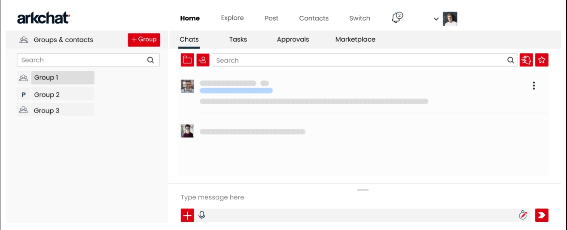Open the Post menu
This screenshot has height=230, width=567.
271,18
